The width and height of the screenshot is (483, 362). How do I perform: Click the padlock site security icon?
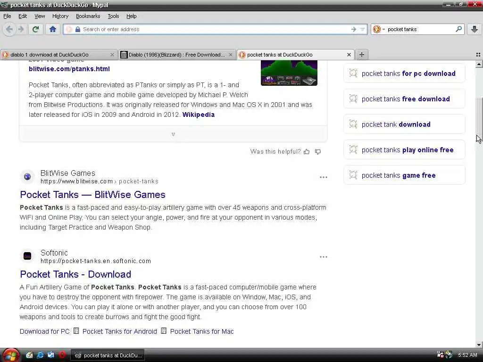[78, 29]
